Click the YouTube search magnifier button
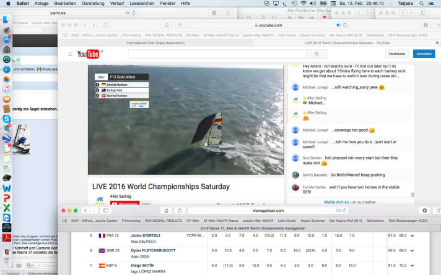The height and width of the screenshot is (275, 441). click(x=317, y=54)
